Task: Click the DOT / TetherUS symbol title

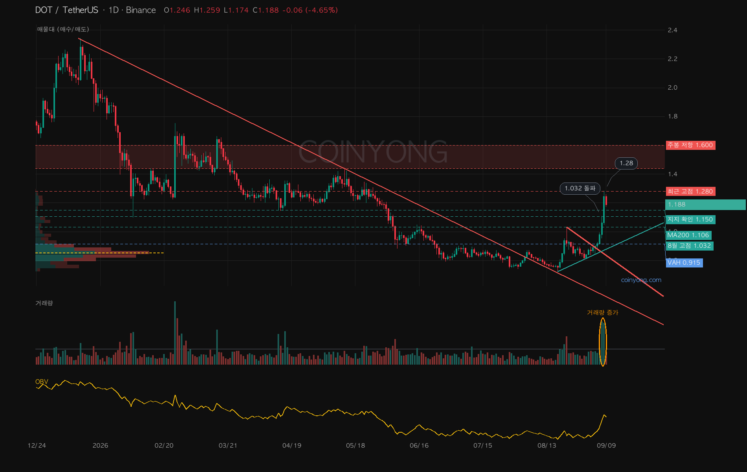Action: click(x=66, y=10)
